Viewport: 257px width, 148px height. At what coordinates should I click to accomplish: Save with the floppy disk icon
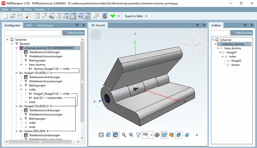20,16
